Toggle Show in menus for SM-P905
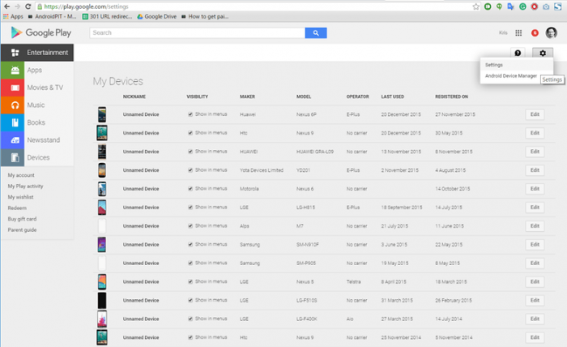The height and width of the screenshot is (347, 567). point(190,263)
